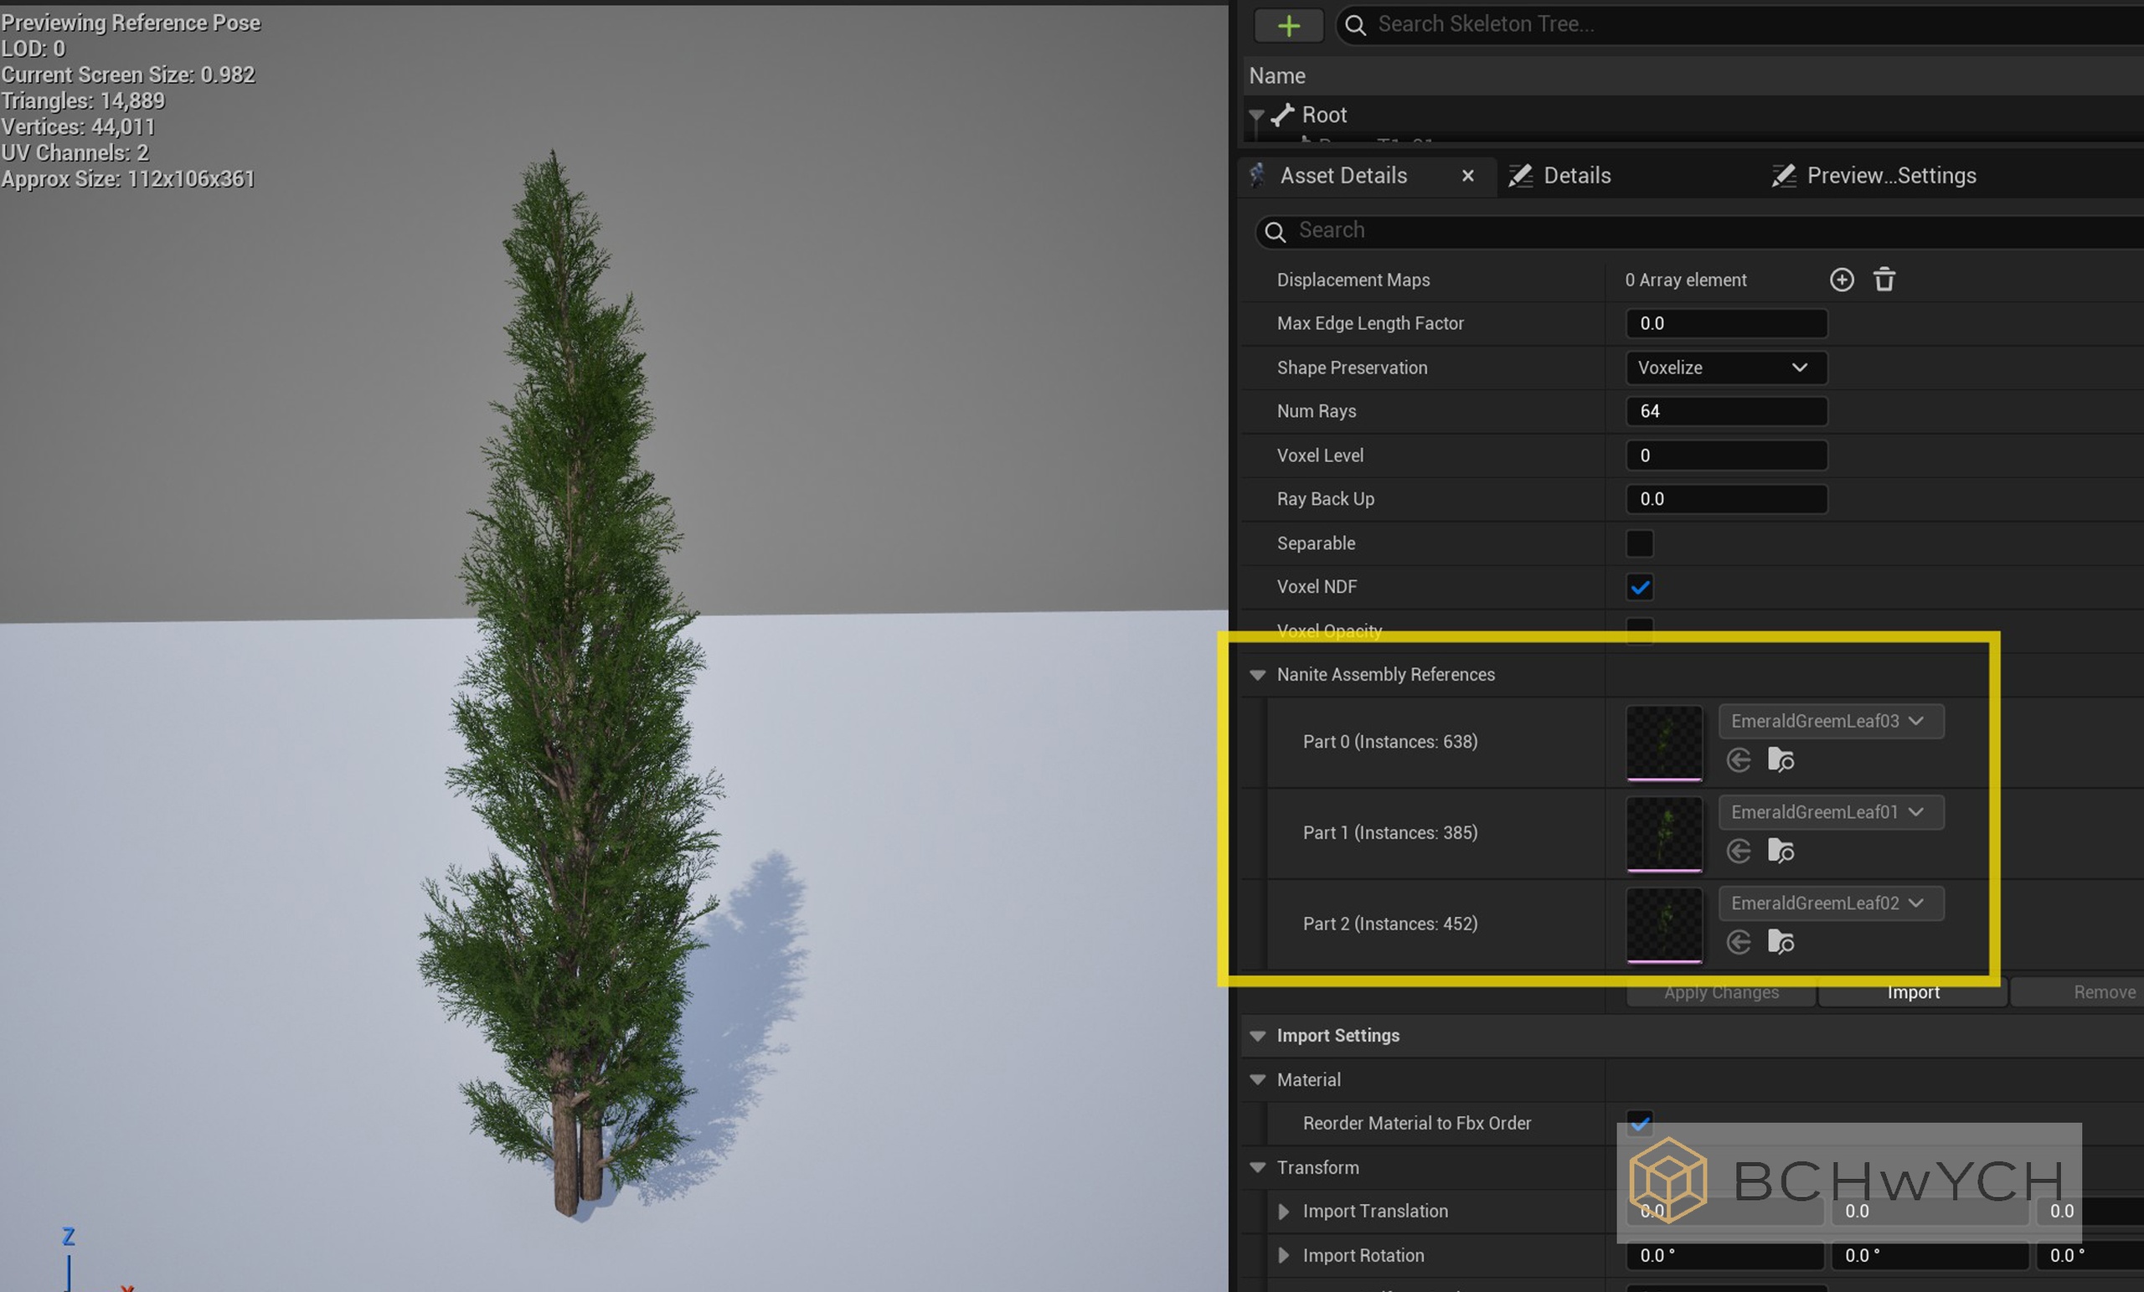Collapse the Material section
Screen dimensions: 2144x1292
[1257, 1079]
